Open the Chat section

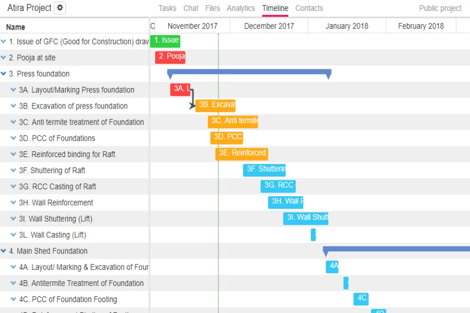(191, 8)
